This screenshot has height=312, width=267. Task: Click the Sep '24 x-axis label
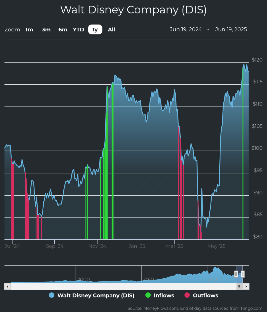pos(55,246)
